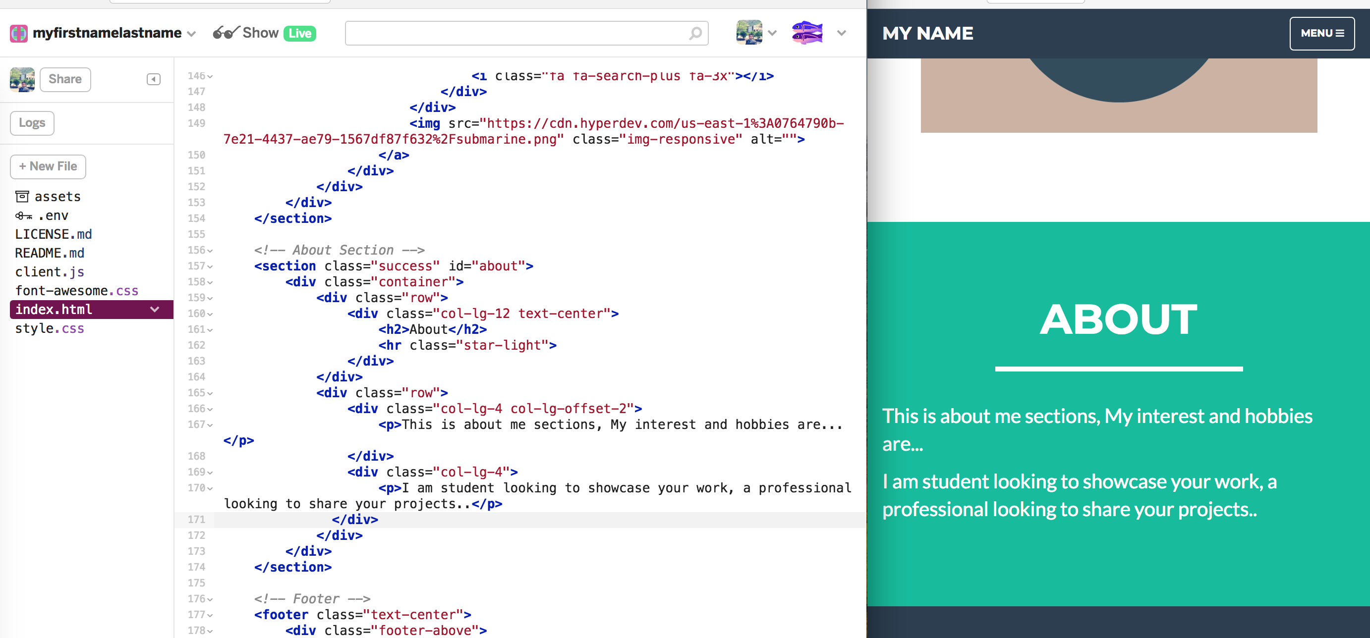Click the Glitch project logo icon
1370x638 pixels.
19,33
